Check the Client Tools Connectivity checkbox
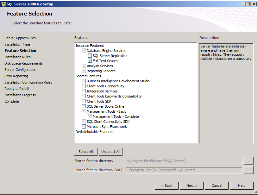Screen dimensions: 258x195 84,86
